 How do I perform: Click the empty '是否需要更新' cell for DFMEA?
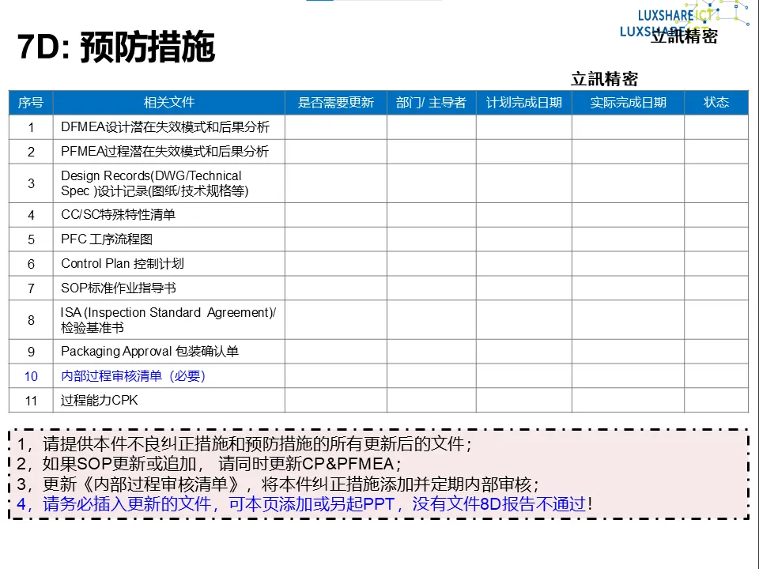[336, 127]
